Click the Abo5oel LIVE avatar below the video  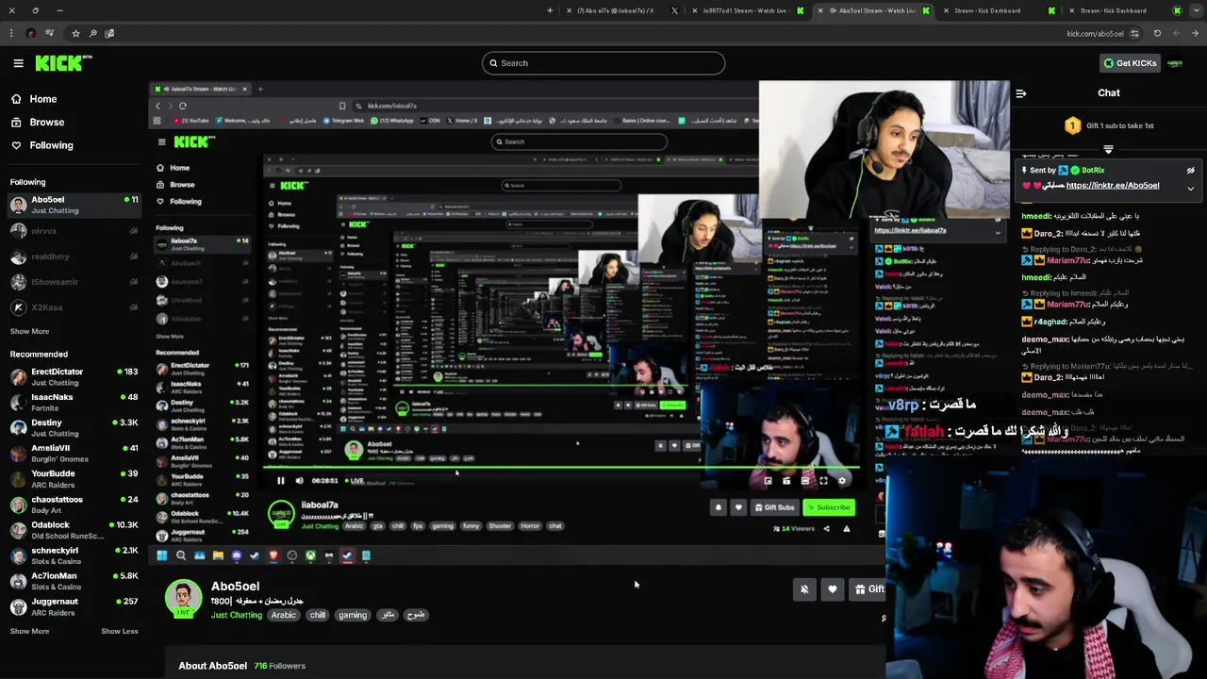[183, 599]
